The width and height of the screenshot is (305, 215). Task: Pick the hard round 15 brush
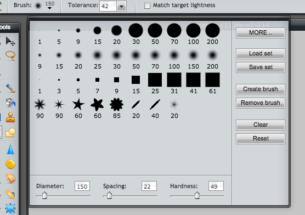97,31
